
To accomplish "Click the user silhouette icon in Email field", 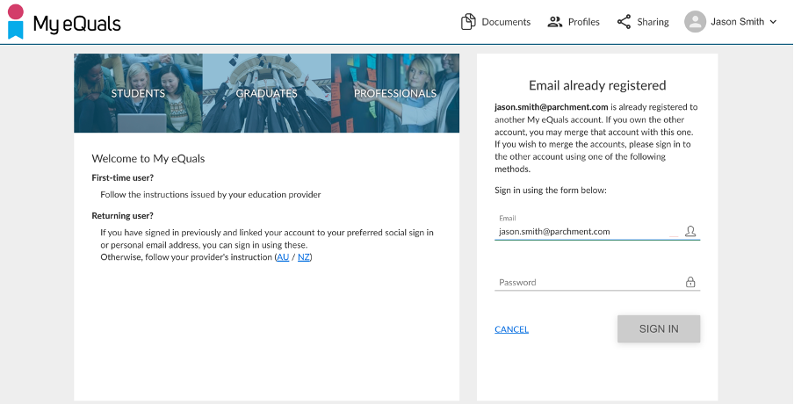I will (690, 231).
